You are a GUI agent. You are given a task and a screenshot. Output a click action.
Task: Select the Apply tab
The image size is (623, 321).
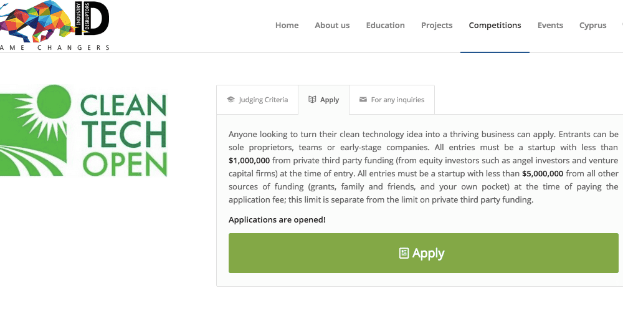pos(330,100)
